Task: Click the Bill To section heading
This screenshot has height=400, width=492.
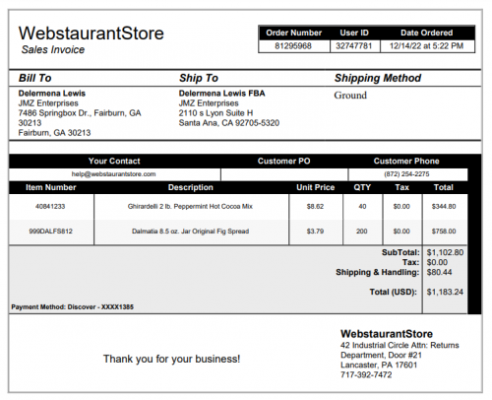Action: tap(35, 78)
